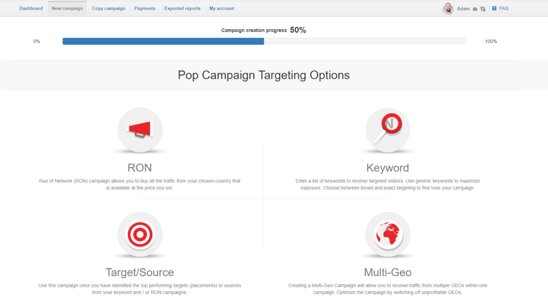This screenshot has height=305, width=548.
Task: Click the campaign creation progress bar
Action: pos(264,41)
